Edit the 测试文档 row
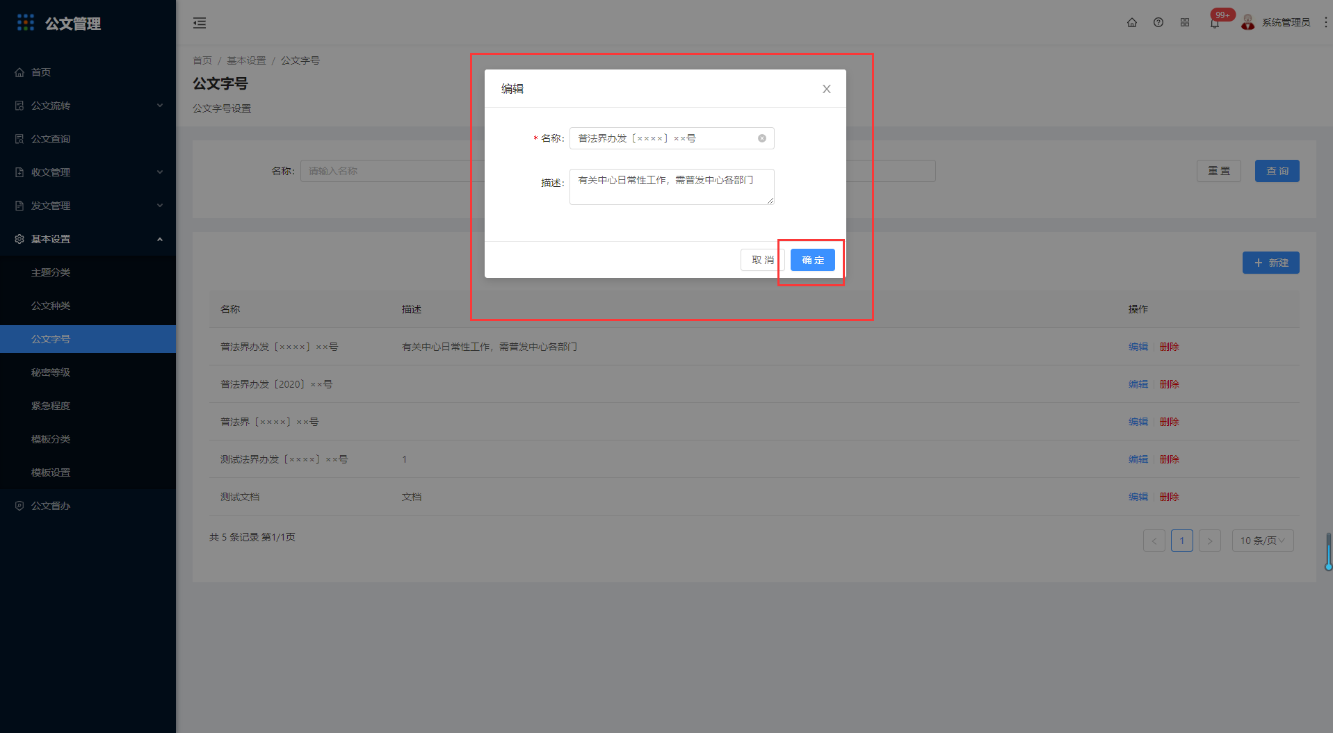Image resolution: width=1333 pixels, height=733 pixels. pyautogui.click(x=1138, y=497)
